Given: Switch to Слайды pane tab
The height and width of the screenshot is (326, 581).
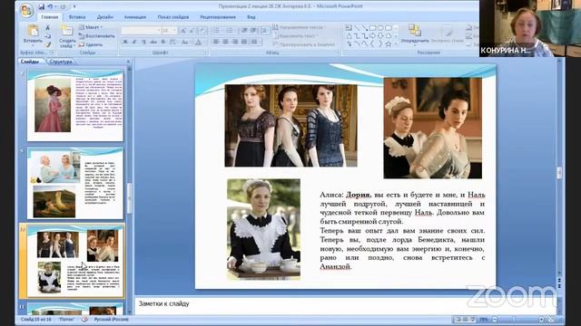Looking at the screenshot, I should point(30,62).
